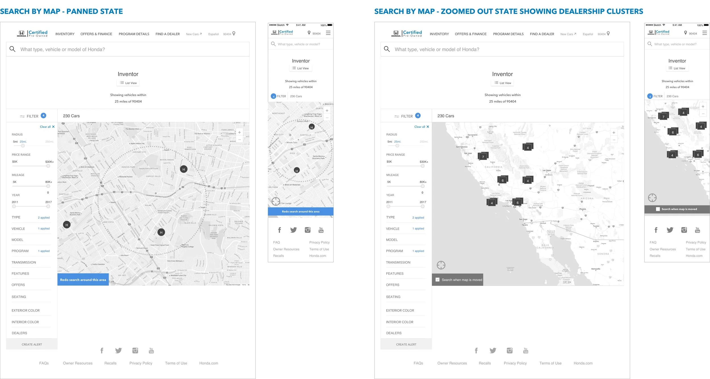This screenshot has width=710, height=379.
Task: Toggle the FILTER panel with 4 applied filters
Action: (32, 116)
